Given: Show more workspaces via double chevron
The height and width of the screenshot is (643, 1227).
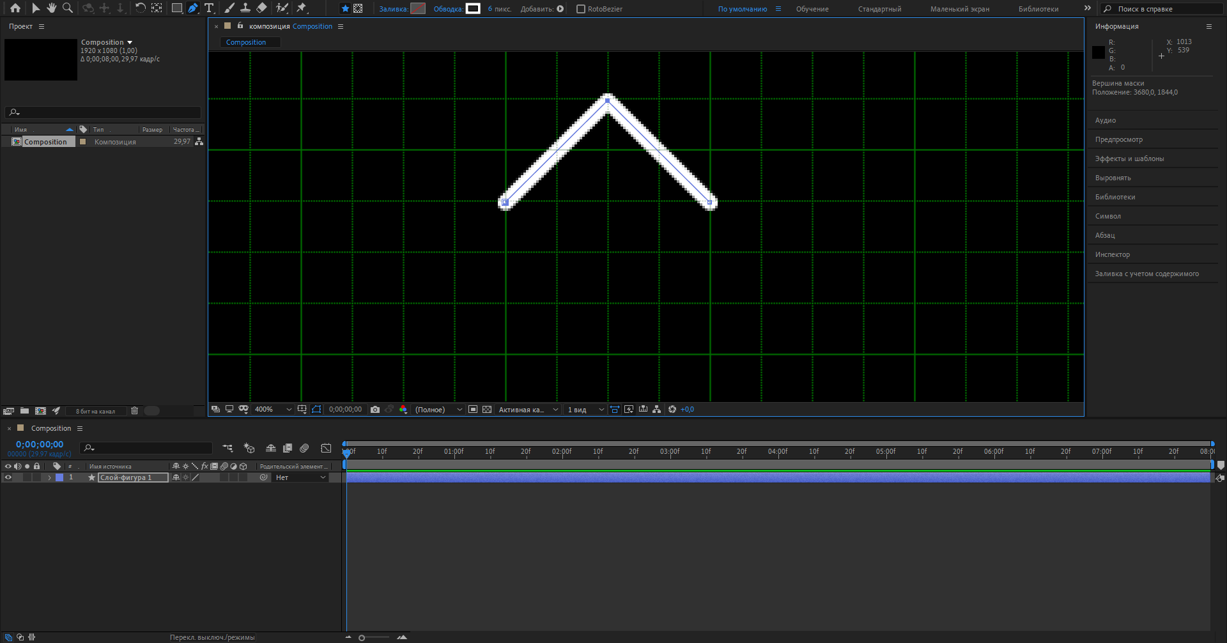Looking at the screenshot, I should 1088,8.
